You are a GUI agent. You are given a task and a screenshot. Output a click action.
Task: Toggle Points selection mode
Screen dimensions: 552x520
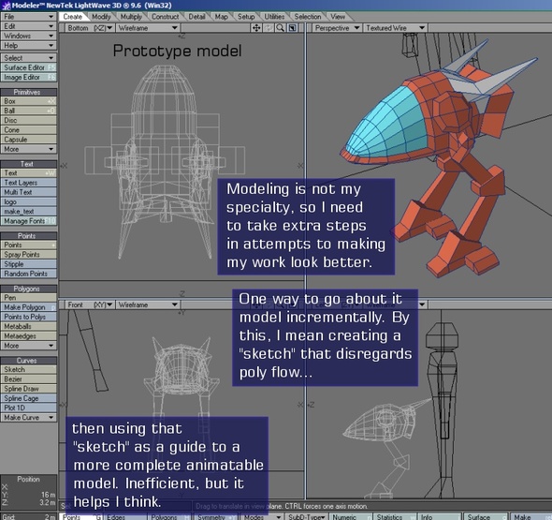[x=80, y=517]
